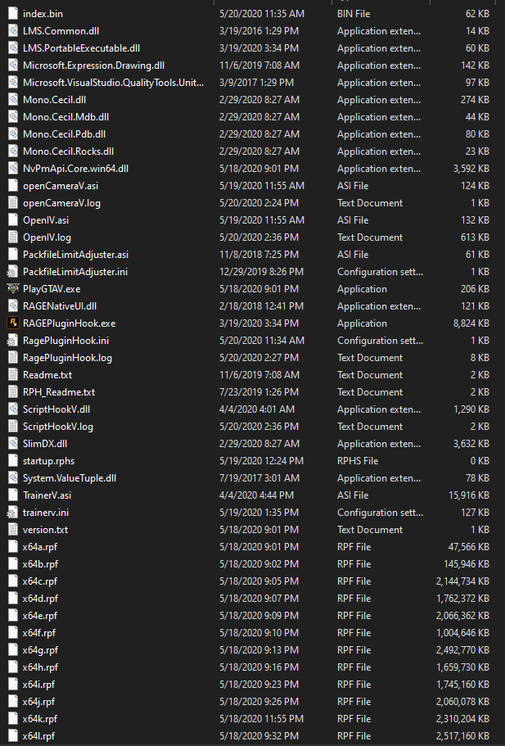
Task: Select the x64g.rpf file name
Action: point(40,650)
